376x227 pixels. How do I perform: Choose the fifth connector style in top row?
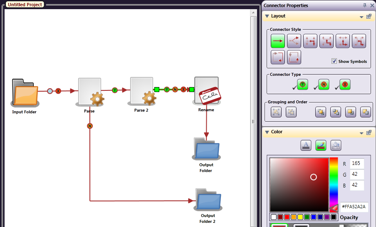point(343,41)
